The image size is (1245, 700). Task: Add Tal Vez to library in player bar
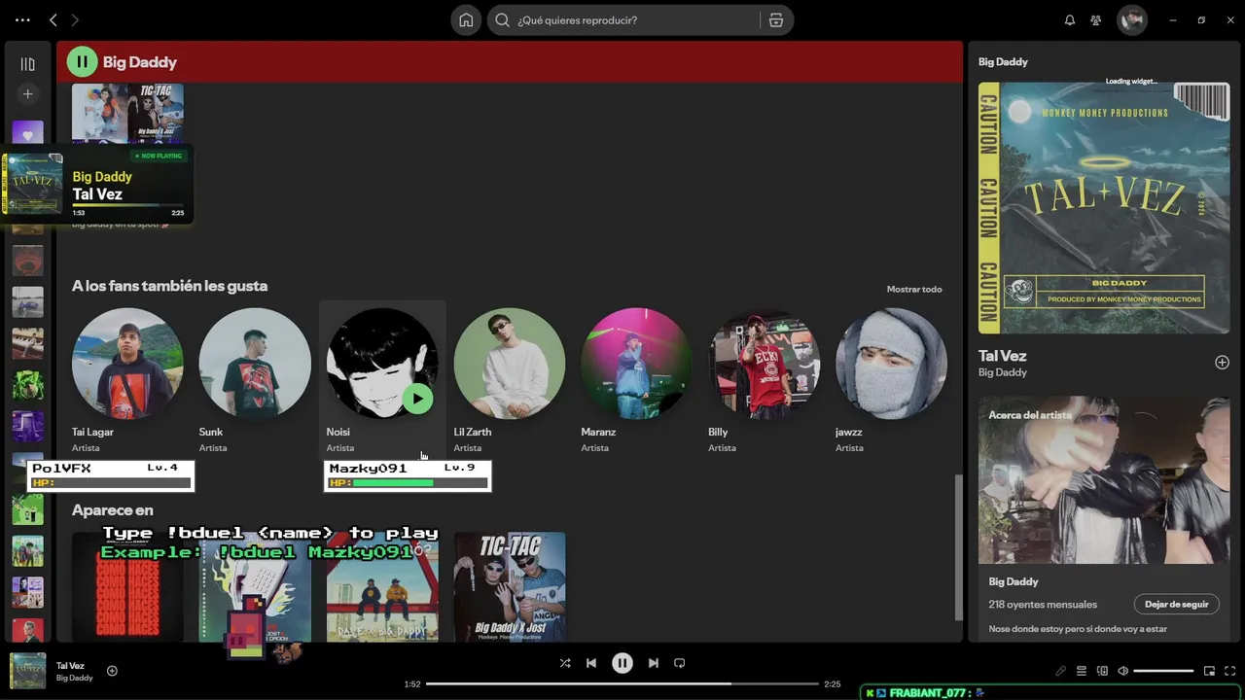[112, 671]
